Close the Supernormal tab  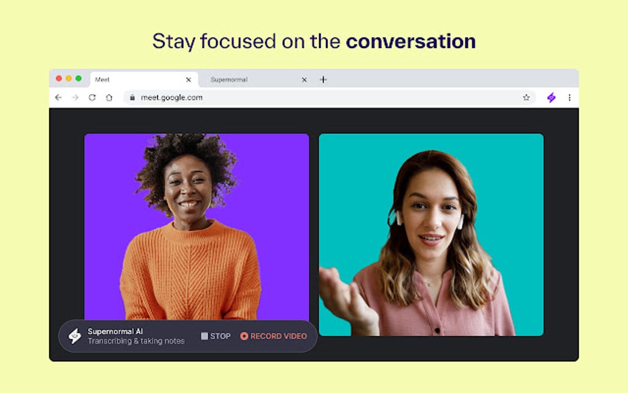coord(304,79)
